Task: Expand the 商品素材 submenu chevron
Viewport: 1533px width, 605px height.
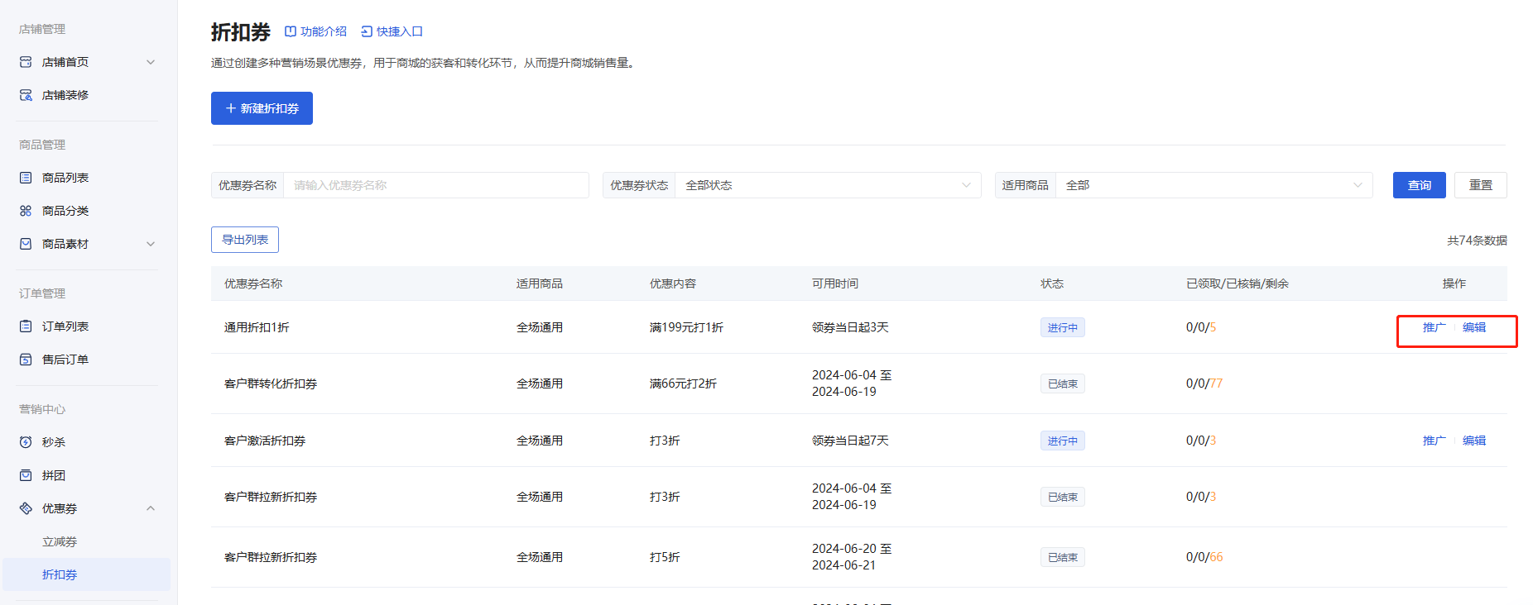Action: 151,244
